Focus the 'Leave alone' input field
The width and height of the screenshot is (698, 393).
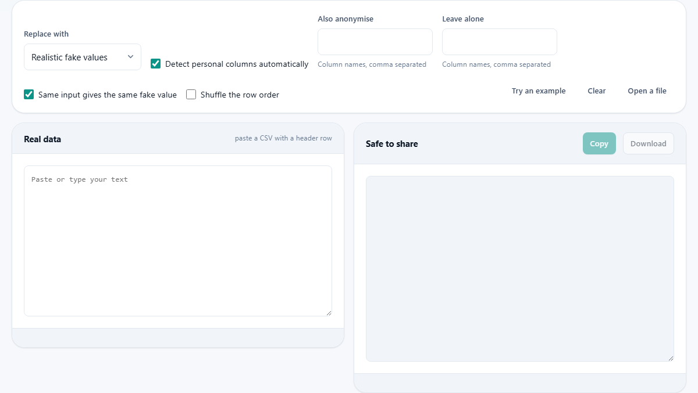point(500,42)
